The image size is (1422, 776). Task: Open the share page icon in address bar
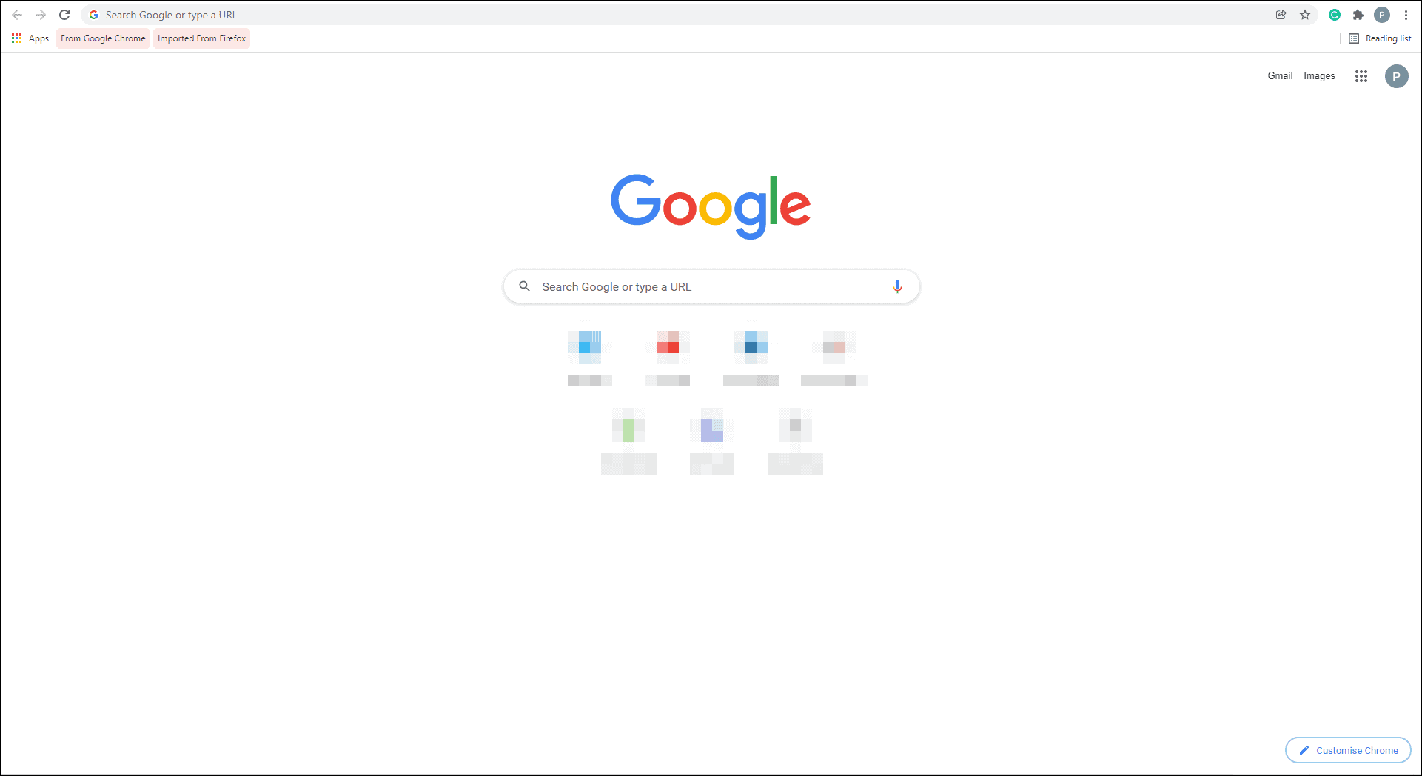[1281, 15]
